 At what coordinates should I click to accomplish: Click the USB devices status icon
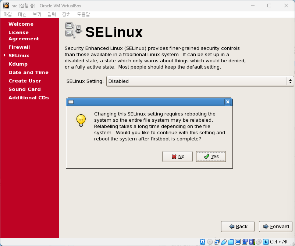[224, 242]
